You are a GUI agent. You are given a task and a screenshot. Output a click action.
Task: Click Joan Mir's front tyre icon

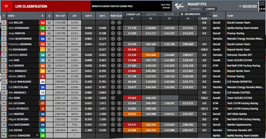[113, 60]
